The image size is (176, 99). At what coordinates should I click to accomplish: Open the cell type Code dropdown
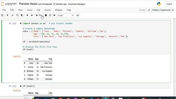click(x=66, y=15)
